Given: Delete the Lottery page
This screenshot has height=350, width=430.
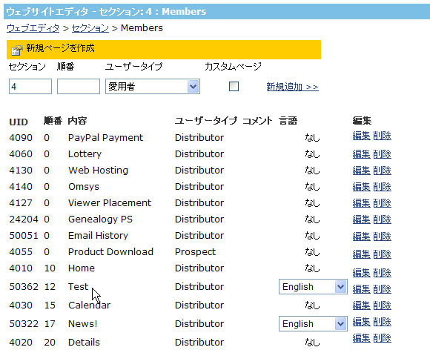Looking at the screenshot, I should (382, 154).
